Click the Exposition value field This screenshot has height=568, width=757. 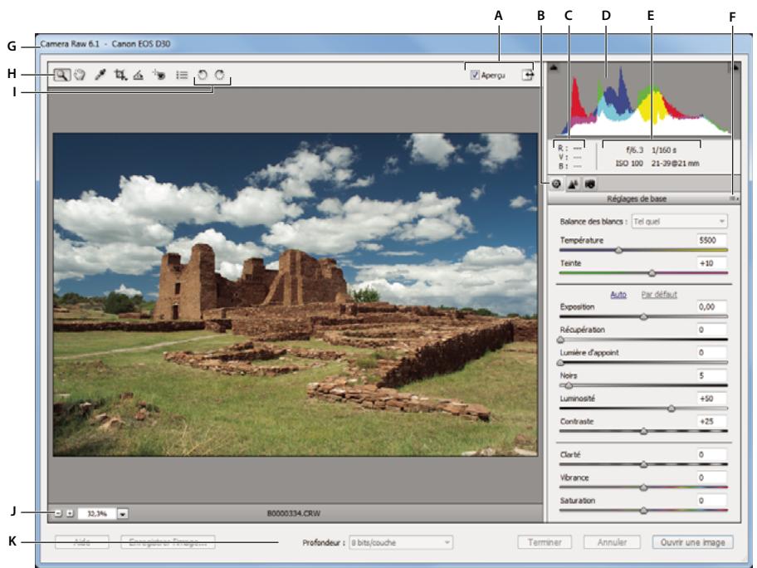711,306
